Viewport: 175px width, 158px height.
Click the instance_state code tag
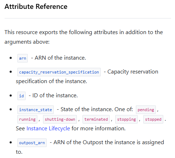coord(36,110)
